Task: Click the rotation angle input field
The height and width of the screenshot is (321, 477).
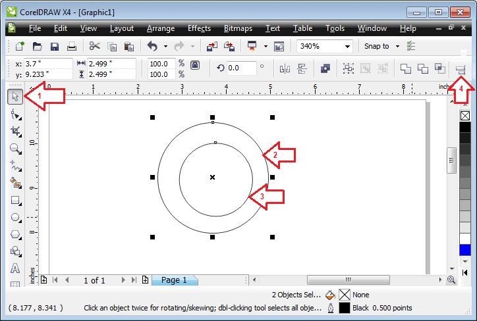Action: point(241,68)
